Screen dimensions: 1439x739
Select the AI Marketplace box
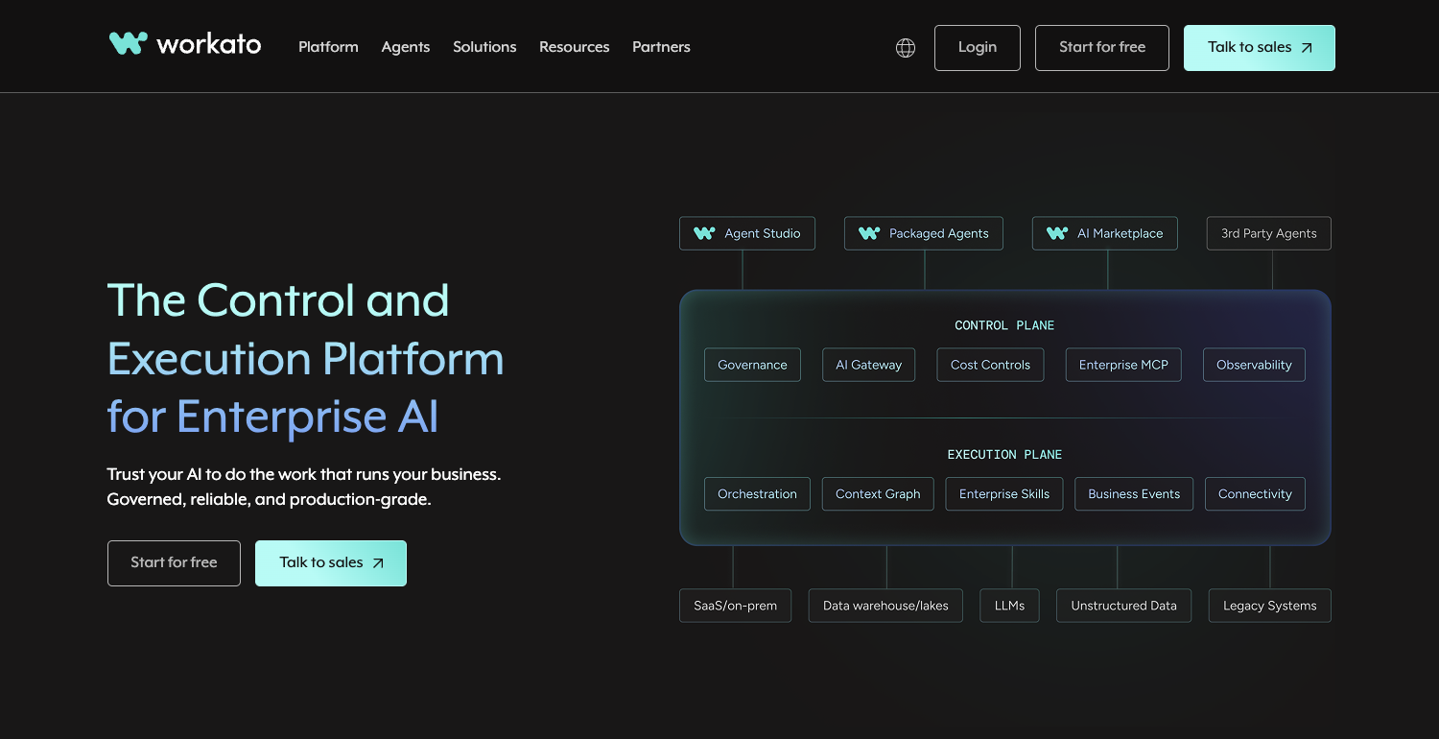pyautogui.click(x=1105, y=233)
